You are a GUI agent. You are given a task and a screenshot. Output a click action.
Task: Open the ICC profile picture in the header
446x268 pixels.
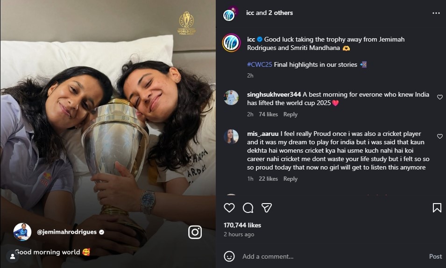[x=229, y=14]
